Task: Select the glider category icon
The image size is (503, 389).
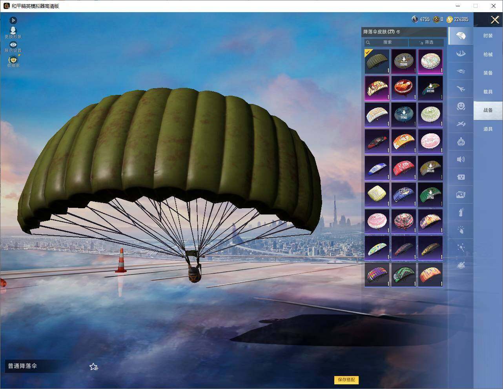Action: pyautogui.click(x=461, y=124)
